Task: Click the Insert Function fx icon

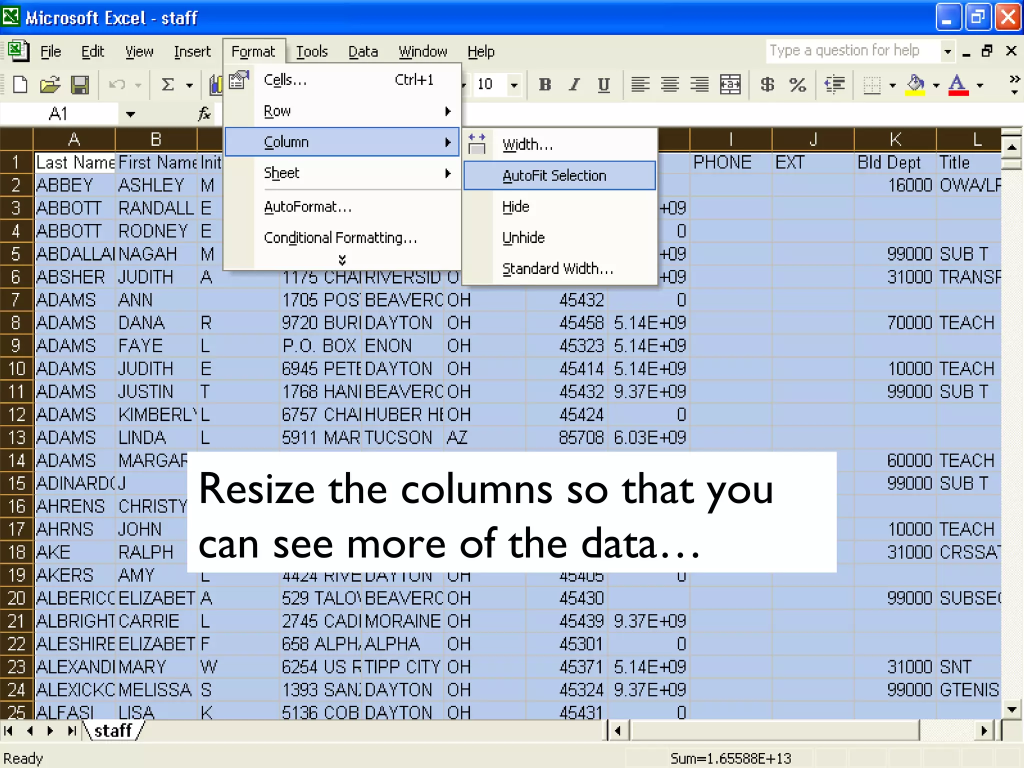Action: point(204,114)
